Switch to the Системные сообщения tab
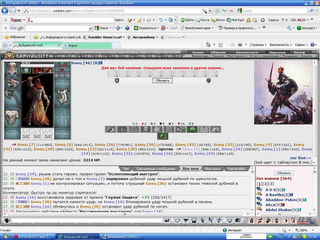The width and height of the screenshot is (320, 240). 156,169
